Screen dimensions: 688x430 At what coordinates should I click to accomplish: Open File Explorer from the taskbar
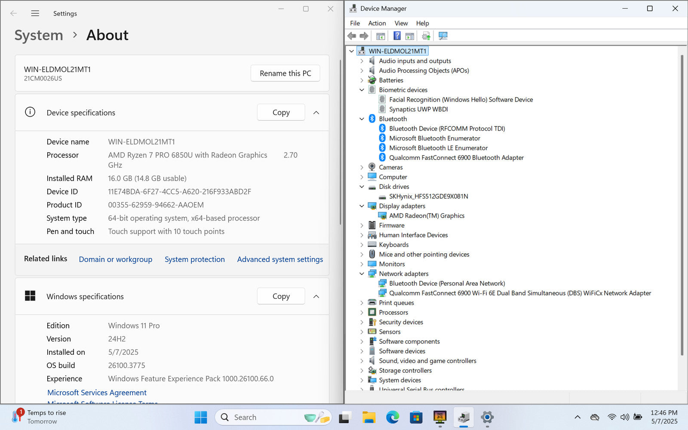pyautogui.click(x=369, y=417)
